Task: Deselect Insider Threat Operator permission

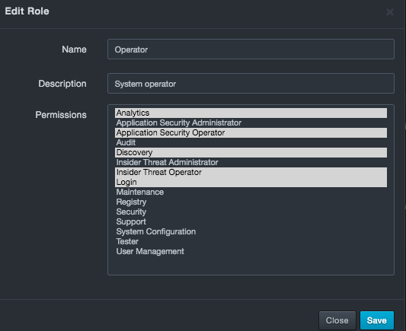Action: pyautogui.click(x=251, y=172)
